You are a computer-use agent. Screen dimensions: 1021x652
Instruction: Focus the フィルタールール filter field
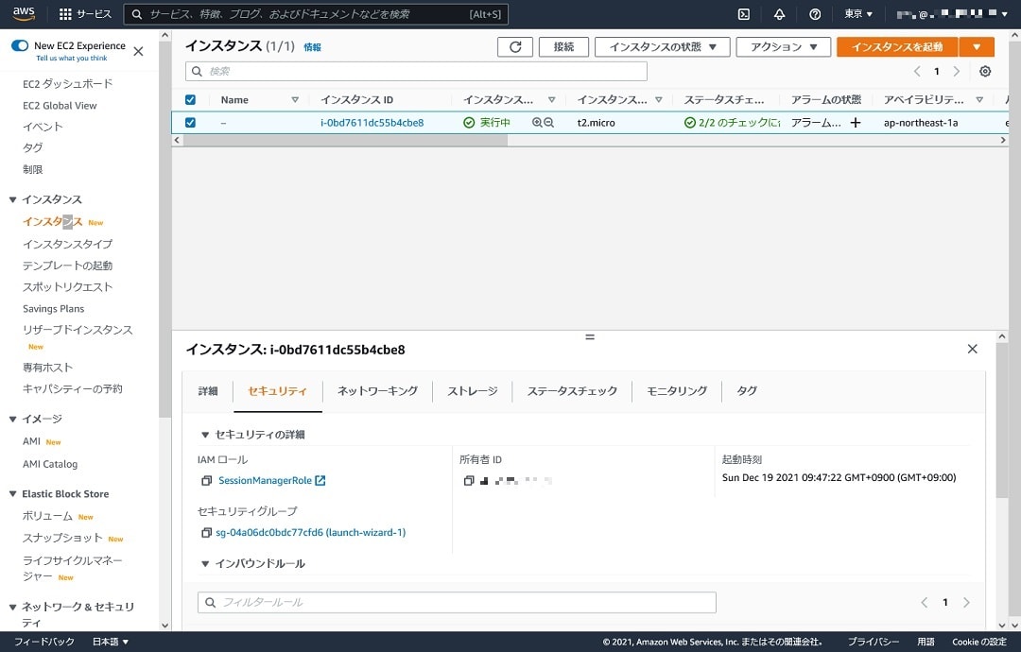tap(457, 603)
